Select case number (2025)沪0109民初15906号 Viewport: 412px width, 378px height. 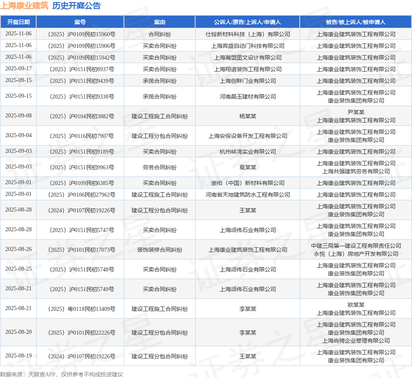tap(82, 46)
